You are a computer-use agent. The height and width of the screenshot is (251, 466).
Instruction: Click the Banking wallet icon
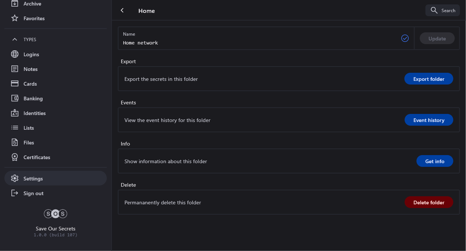coord(15,98)
